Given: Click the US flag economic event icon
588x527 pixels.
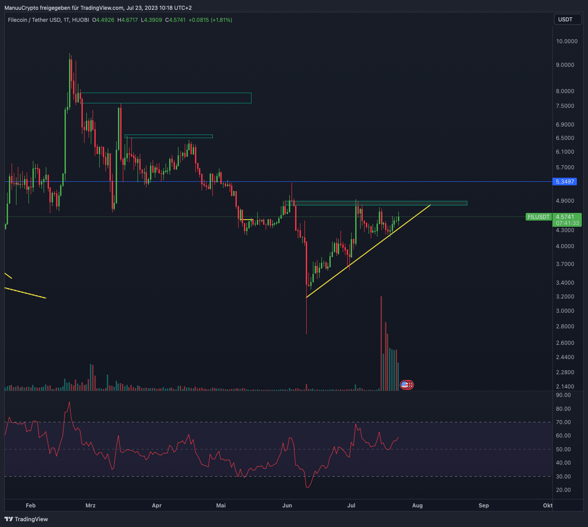Looking at the screenshot, I should pos(405,384).
